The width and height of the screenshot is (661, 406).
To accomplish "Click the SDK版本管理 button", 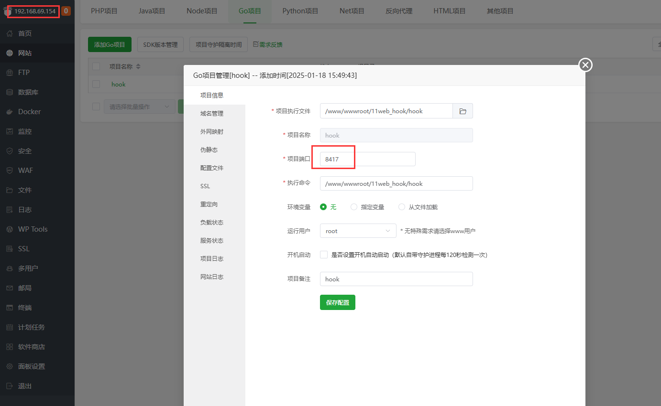I will tap(160, 44).
